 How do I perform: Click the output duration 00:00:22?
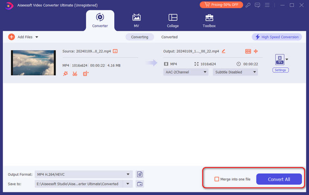click(x=250, y=64)
